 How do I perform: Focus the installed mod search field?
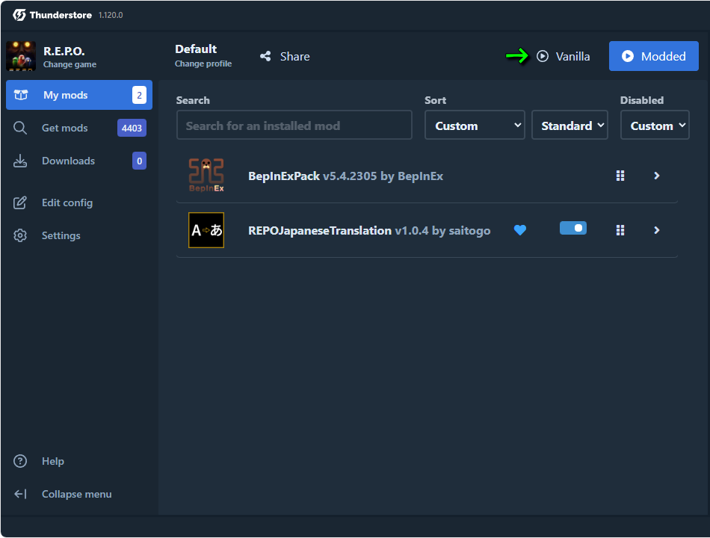[x=294, y=126]
